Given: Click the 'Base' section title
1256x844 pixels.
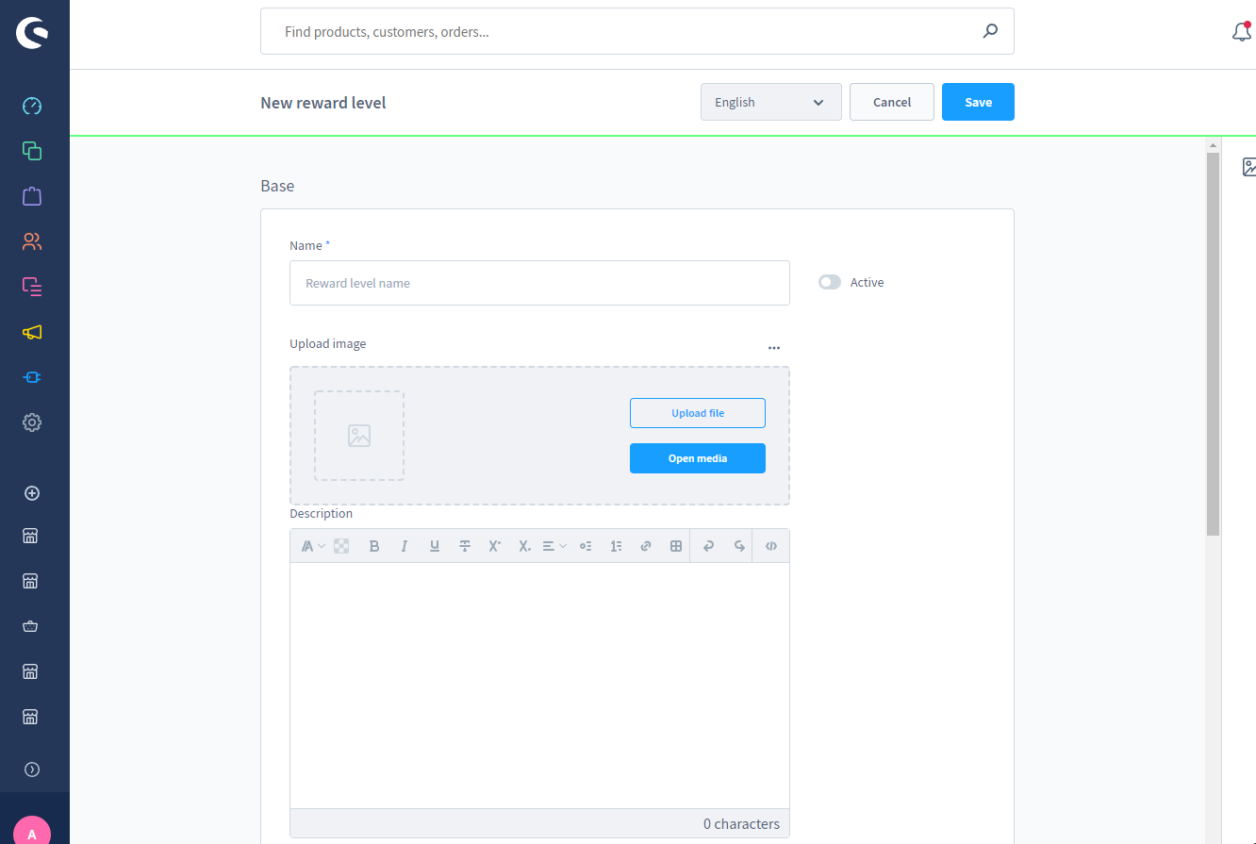Looking at the screenshot, I should (277, 186).
